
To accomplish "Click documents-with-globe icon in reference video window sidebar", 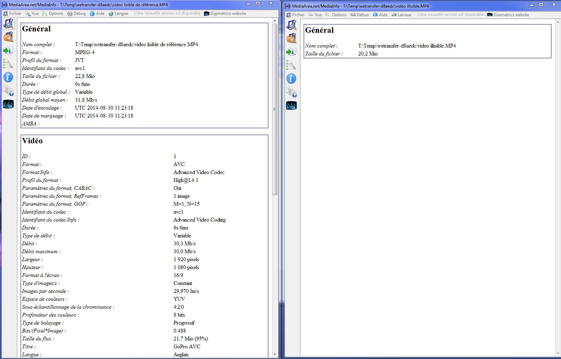I will click(x=8, y=91).
